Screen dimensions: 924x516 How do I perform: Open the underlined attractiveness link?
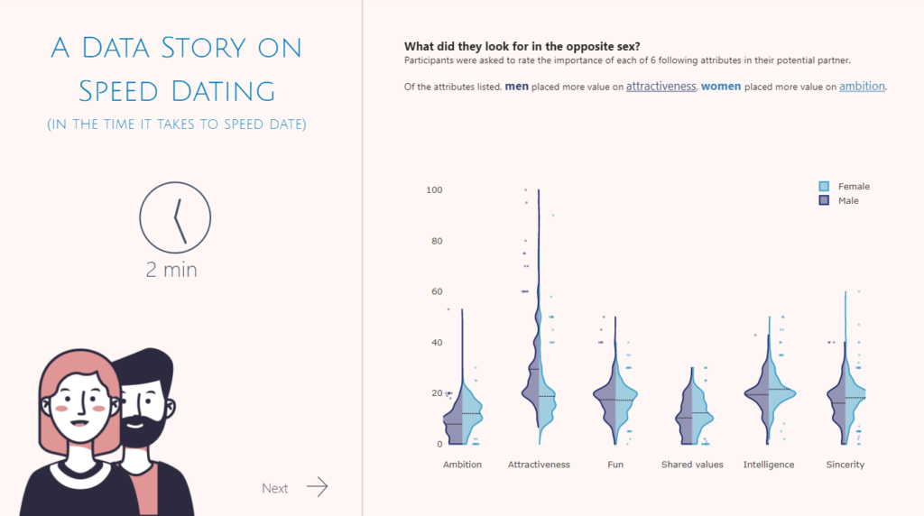click(661, 87)
